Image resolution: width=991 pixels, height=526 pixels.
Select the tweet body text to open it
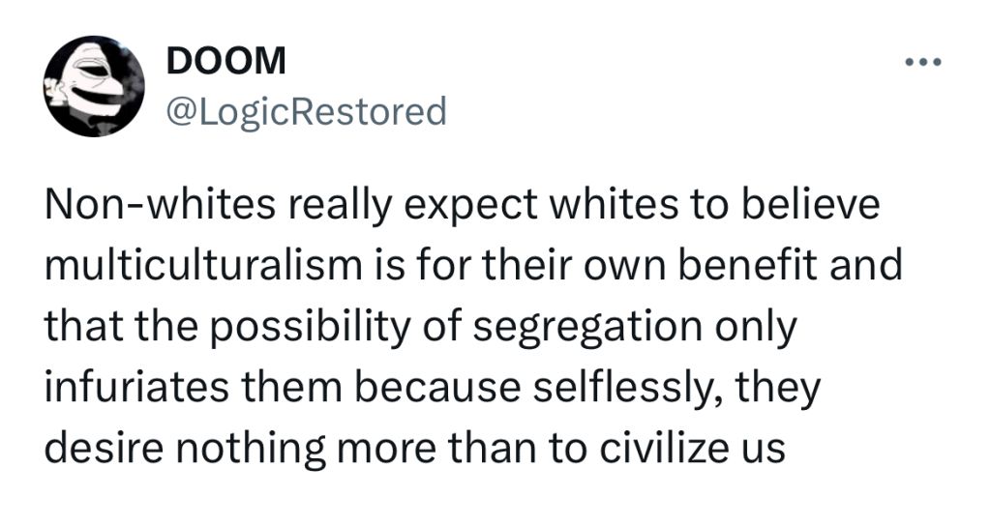click(472, 327)
